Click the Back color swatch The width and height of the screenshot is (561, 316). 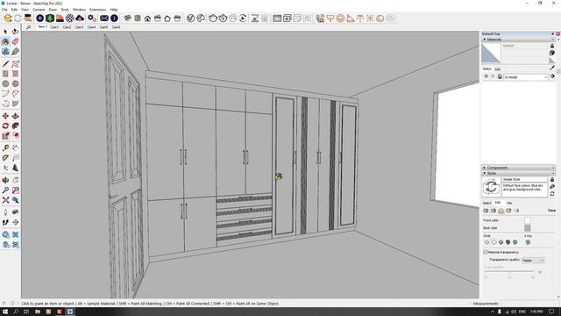(528, 228)
